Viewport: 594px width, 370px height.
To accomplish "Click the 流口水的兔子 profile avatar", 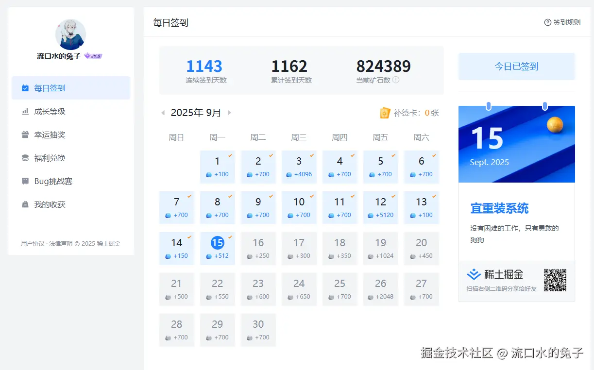I will coord(70,34).
